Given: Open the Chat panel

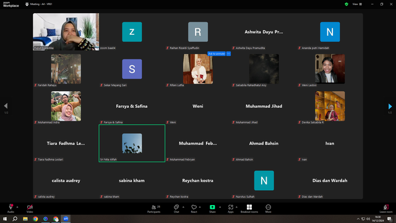Looking at the screenshot, I should [x=176, y=208].
